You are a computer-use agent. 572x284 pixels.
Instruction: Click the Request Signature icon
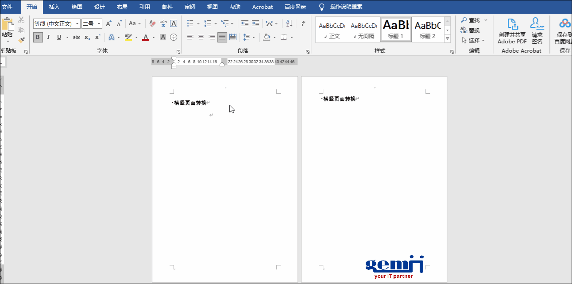tap(537, 31)
